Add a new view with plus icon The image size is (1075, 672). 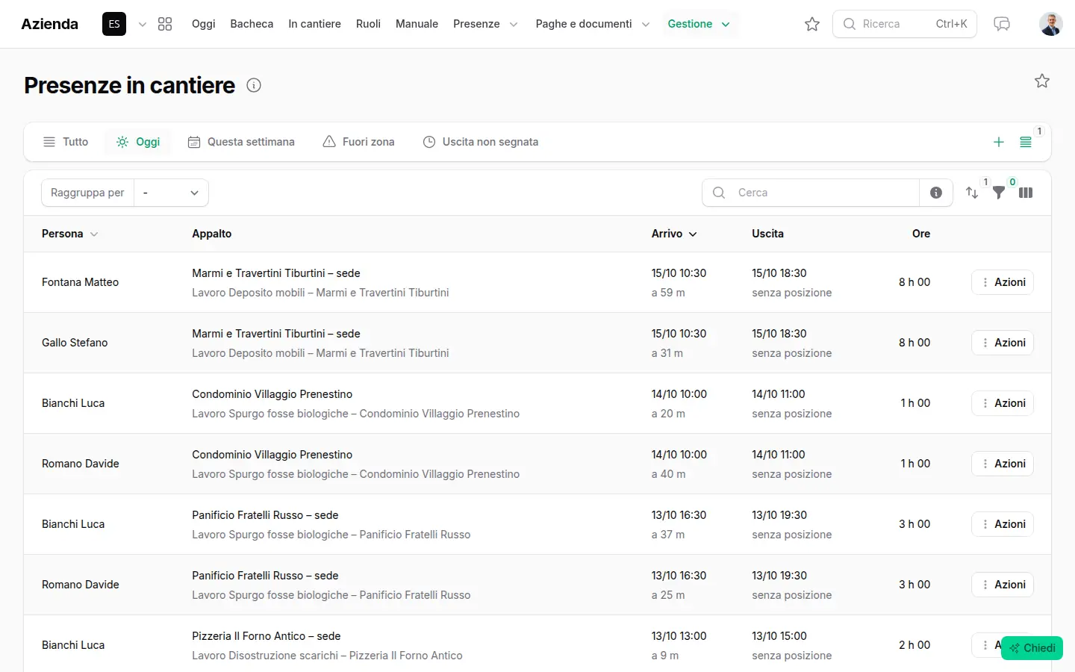(x=999, y=142)
